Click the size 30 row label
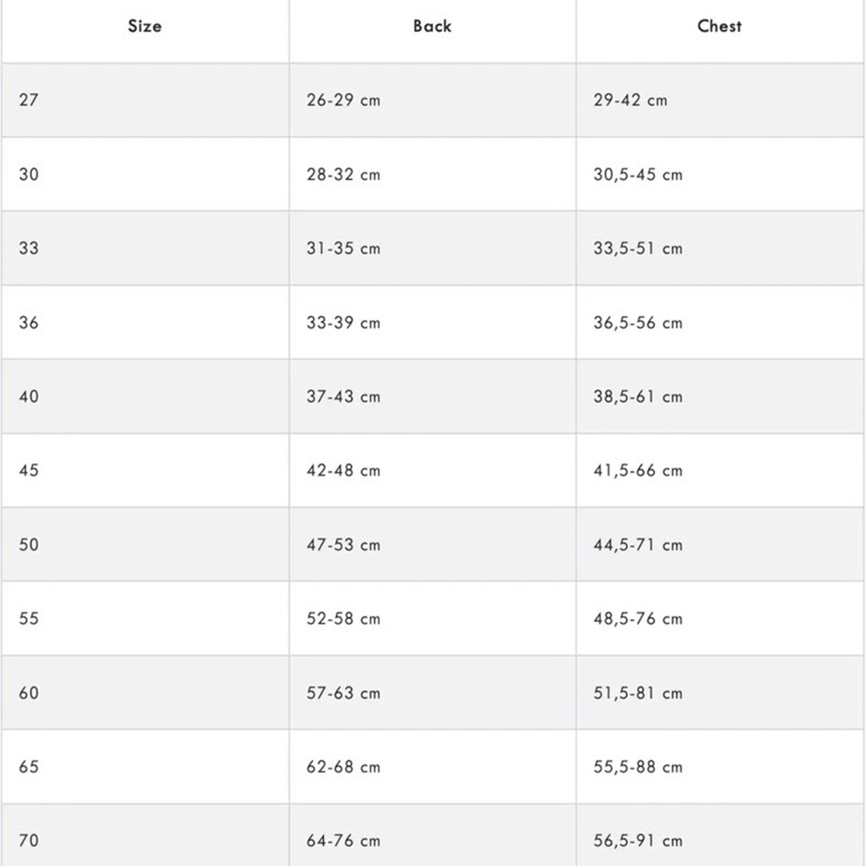The image size is (866, 866). [29, 175]
